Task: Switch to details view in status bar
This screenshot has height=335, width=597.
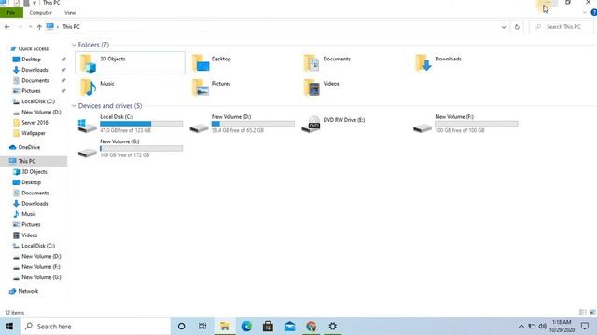Action: click(582, 312)
